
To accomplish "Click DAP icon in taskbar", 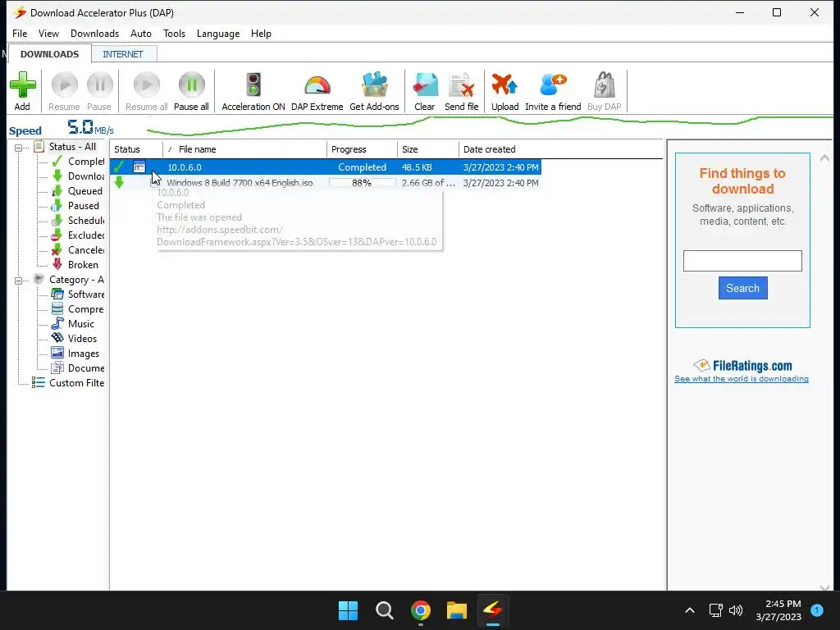I will tap(493, 610).
